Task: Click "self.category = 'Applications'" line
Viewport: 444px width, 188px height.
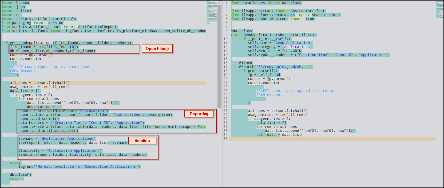Action: tap(280, 47)
